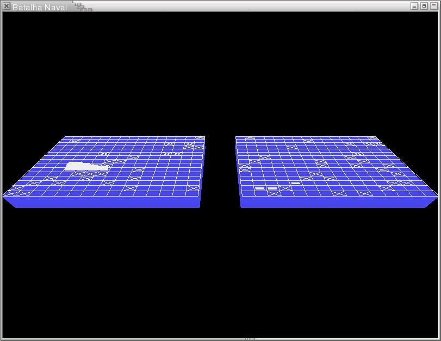Image resolution: width=441 pixels, height=341 pixels.
Task: Click X-marked cell at right board's top-right corner
Action: [372, 138]
